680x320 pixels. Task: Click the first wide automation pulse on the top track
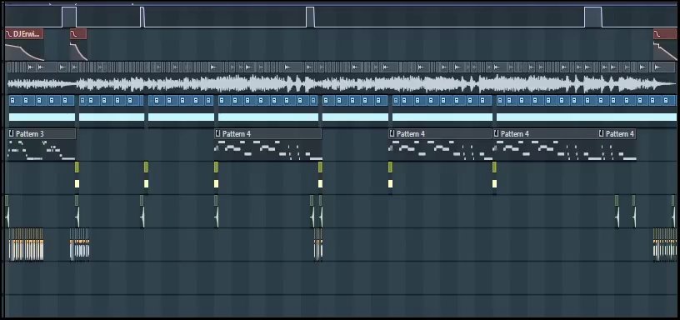click(x=69, y=17)
